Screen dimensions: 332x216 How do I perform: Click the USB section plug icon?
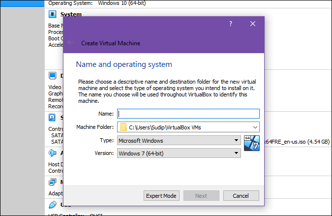pyautogui.click(x=53, y=204)
